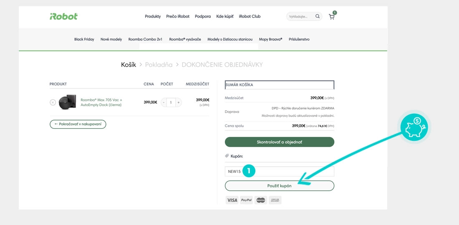Open the Podpora menu item
The width and height of the screenshot is (459, 225).
(203, 17)
